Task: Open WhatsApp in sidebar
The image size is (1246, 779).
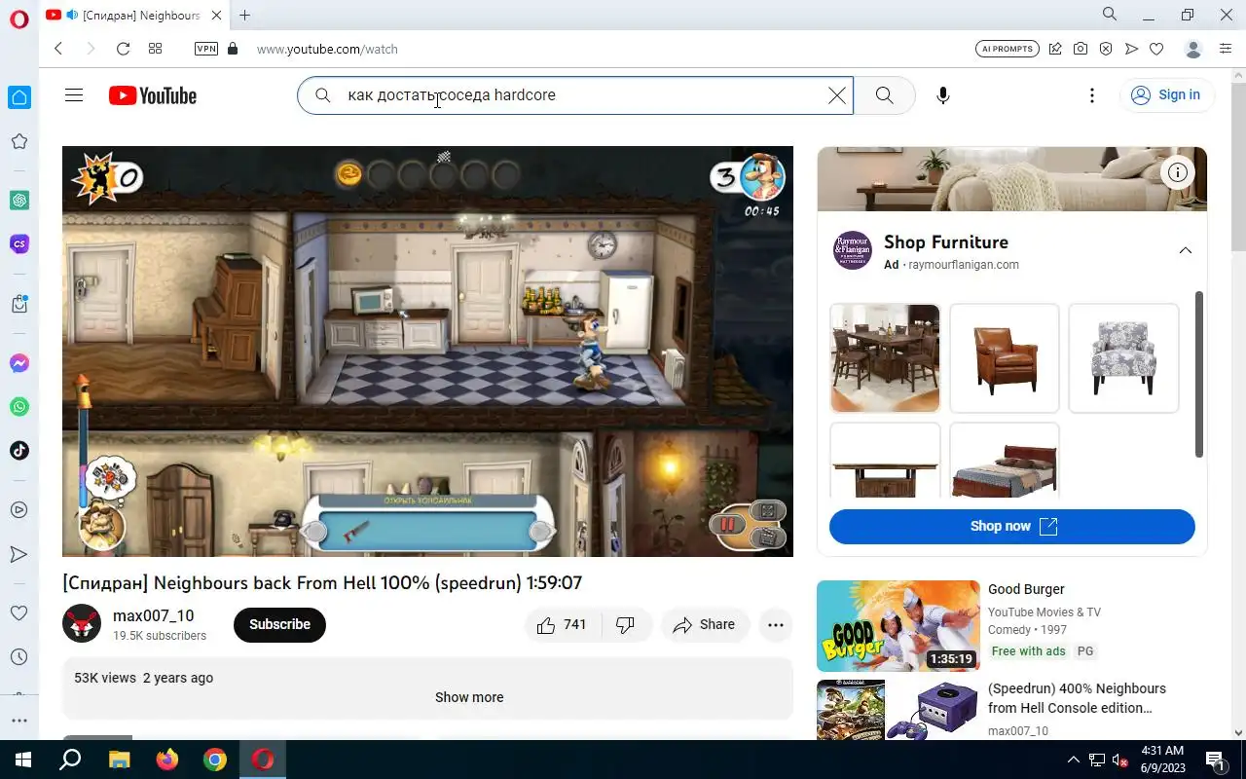Action: coord(18,407)
